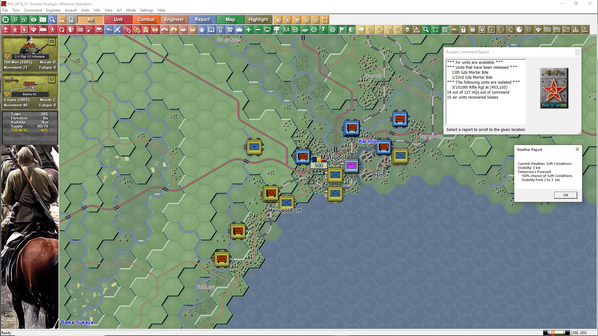Open the Report toolbar category

[202, 20]
